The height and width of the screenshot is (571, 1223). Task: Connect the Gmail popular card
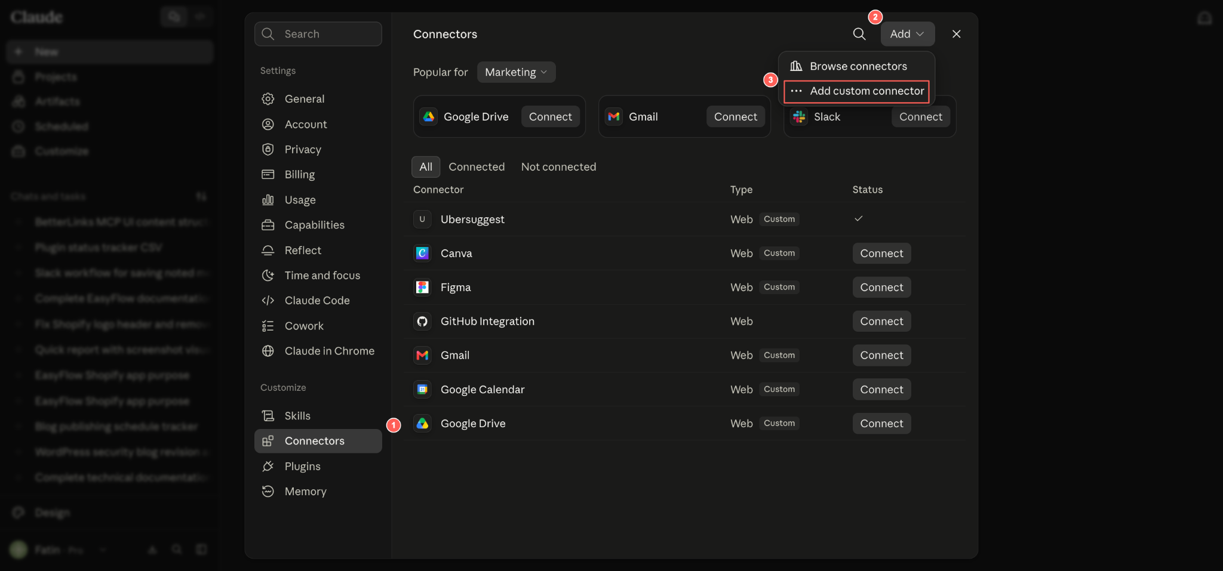click(735, 117)
